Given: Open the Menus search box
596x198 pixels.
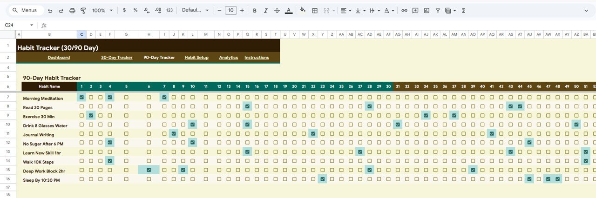Looking at the screenshot, I should (x=26, y=10).
